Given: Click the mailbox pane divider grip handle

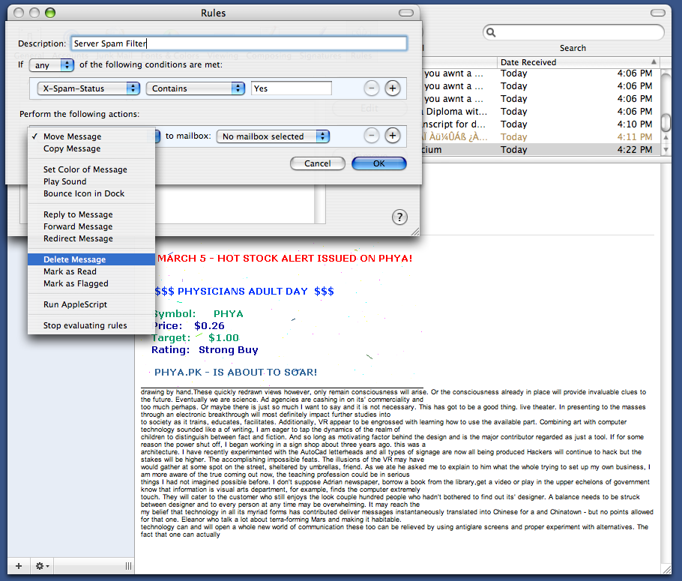Looking at the screenshot, I should point(128,566).
